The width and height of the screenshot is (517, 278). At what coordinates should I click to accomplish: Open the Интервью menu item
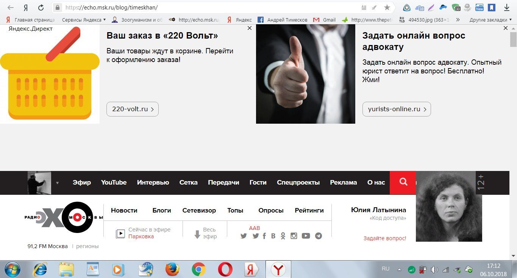[153, 182]
